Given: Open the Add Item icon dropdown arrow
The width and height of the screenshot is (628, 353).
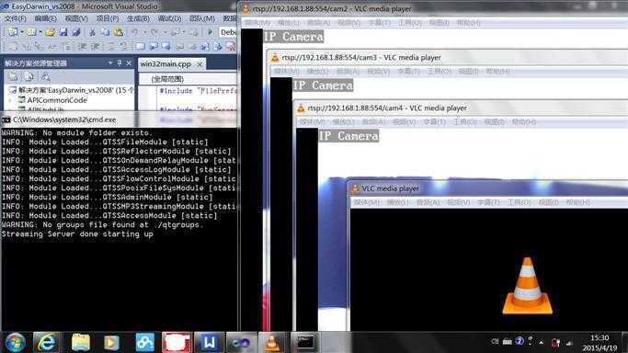Looking at the screenshot, I should tap(40, 32).
